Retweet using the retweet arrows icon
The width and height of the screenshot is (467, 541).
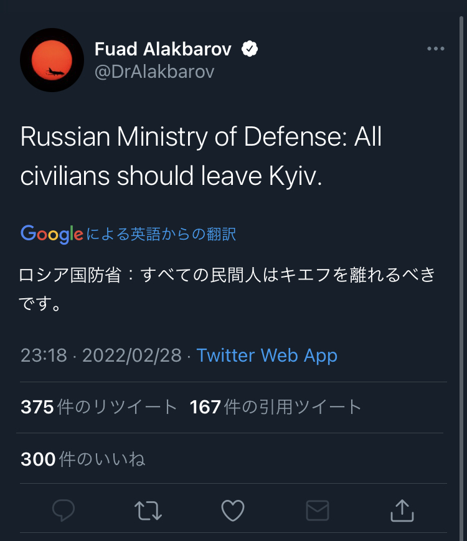click(x=148, y=511)
